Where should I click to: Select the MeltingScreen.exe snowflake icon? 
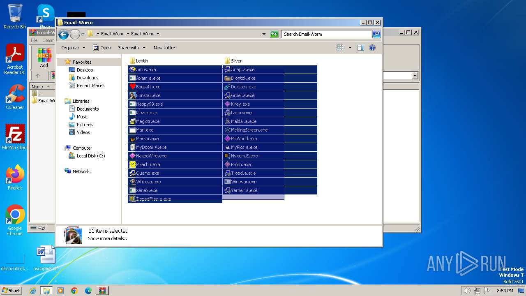point(227,130)
